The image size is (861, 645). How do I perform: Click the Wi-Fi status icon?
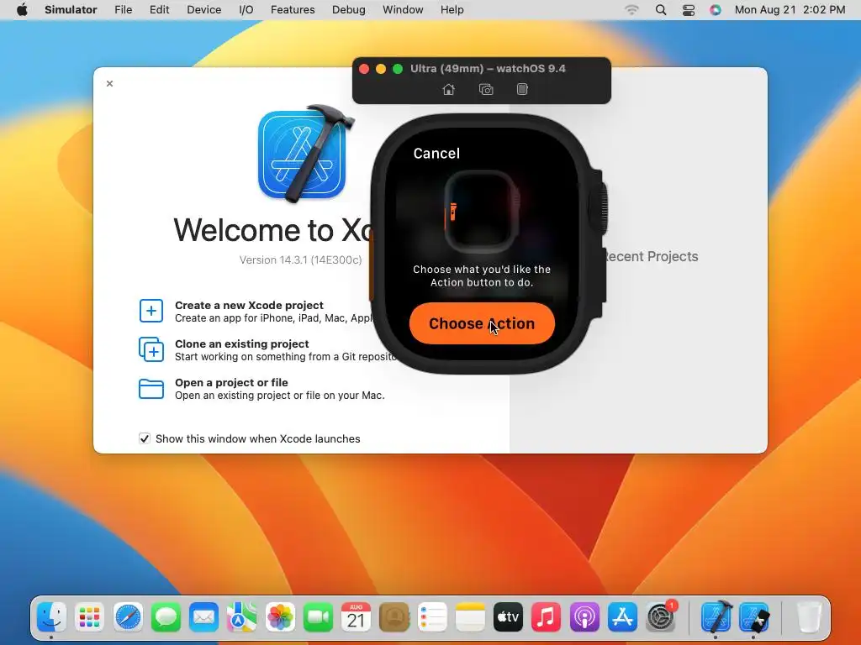pyautogui.click(x=632, y=10)
